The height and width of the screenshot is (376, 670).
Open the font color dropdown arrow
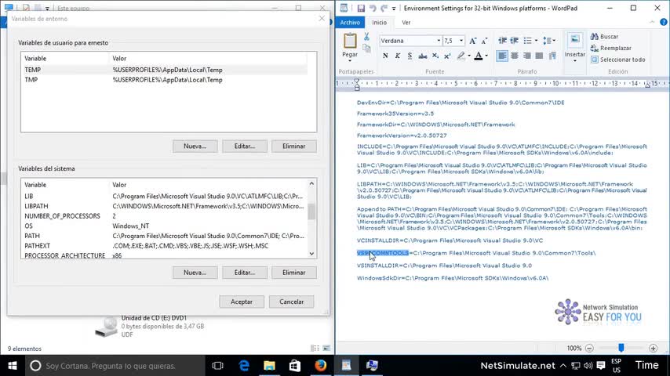pyautogui.click(x=486, y=56)
